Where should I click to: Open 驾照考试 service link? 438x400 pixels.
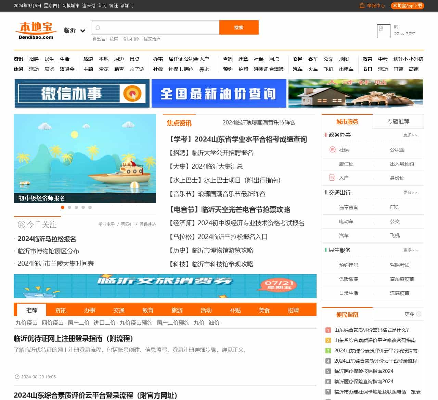(400, 265)
